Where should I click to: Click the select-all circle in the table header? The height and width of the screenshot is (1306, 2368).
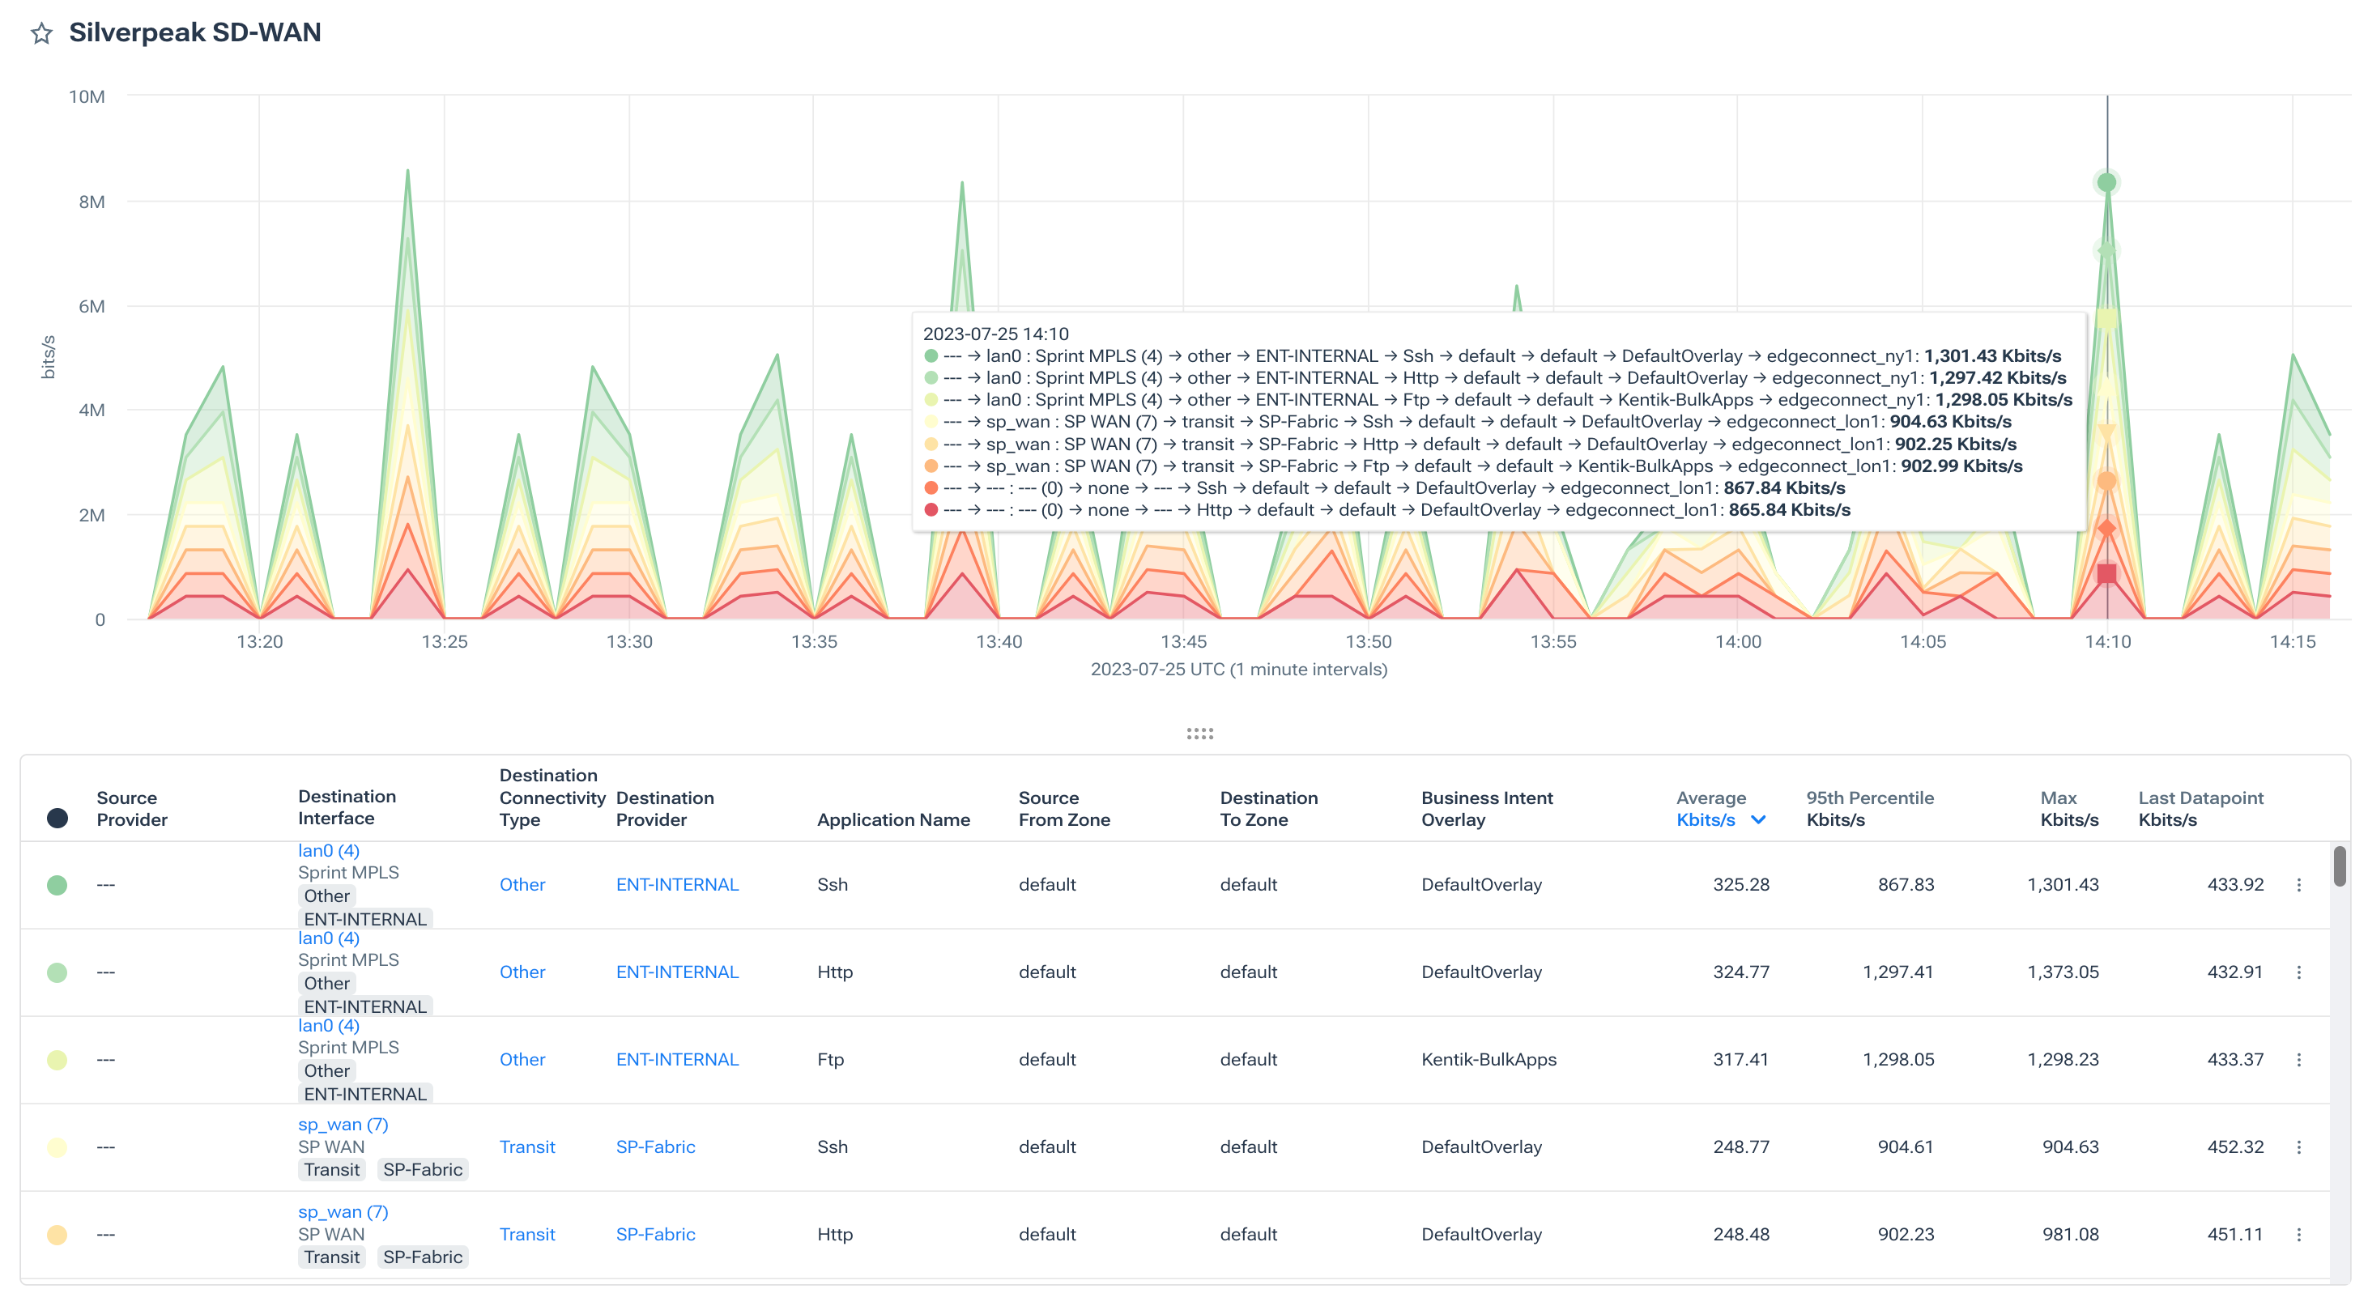[57, 817]
